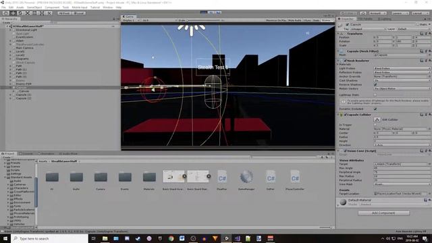Adjust the Game view Scale slider
Image resolution: width=432 pixels, height=243 pixels.
203,20
